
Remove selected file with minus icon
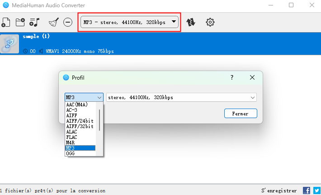[68, 22]
